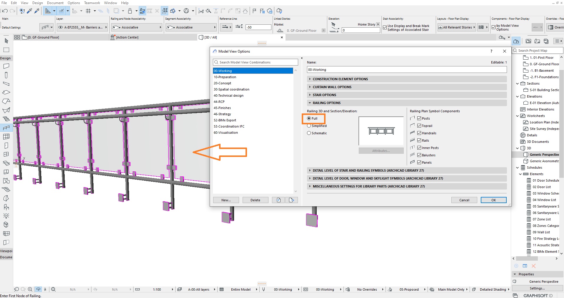Uncheck the Toprail checkbox

(419, 125)
